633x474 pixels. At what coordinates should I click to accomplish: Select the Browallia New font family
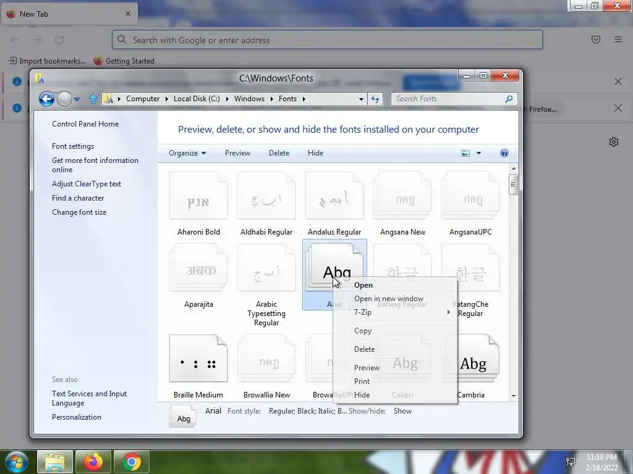tap(266, 367)
